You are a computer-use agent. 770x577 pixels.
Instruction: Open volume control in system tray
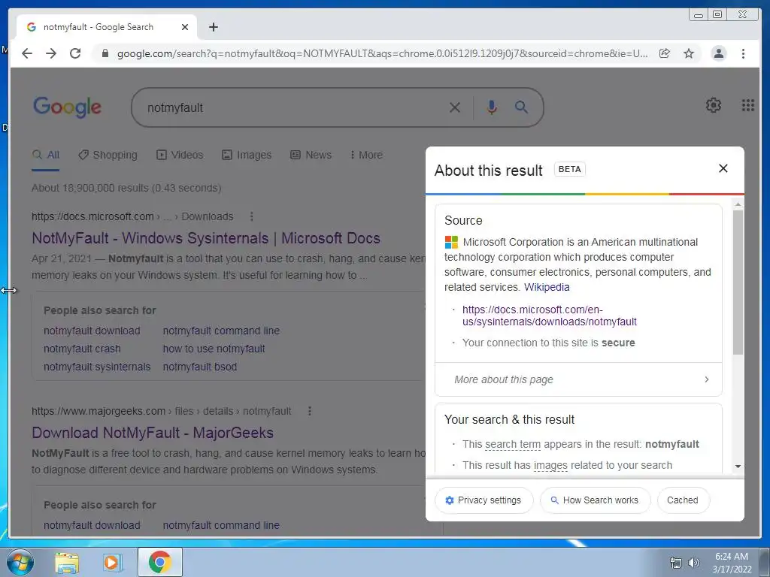click(693, 563)
